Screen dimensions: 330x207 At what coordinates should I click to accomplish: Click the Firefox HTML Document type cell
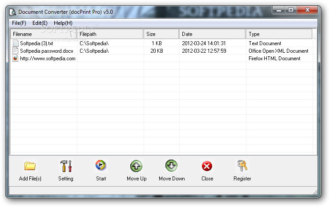coord(274,59)
